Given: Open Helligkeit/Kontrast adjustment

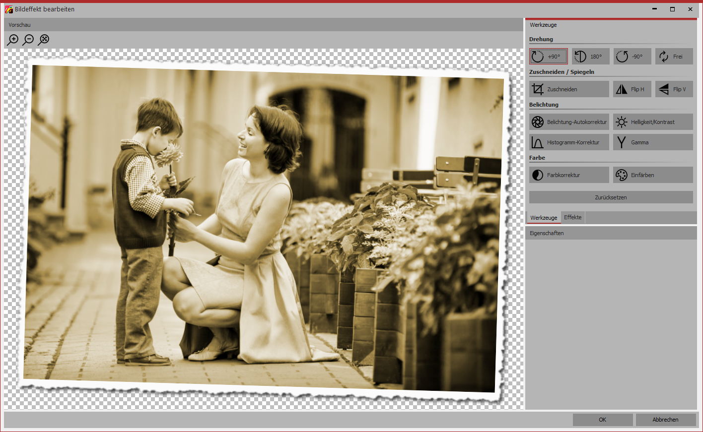Looking at the screenshot, I should tap(652, 122).
